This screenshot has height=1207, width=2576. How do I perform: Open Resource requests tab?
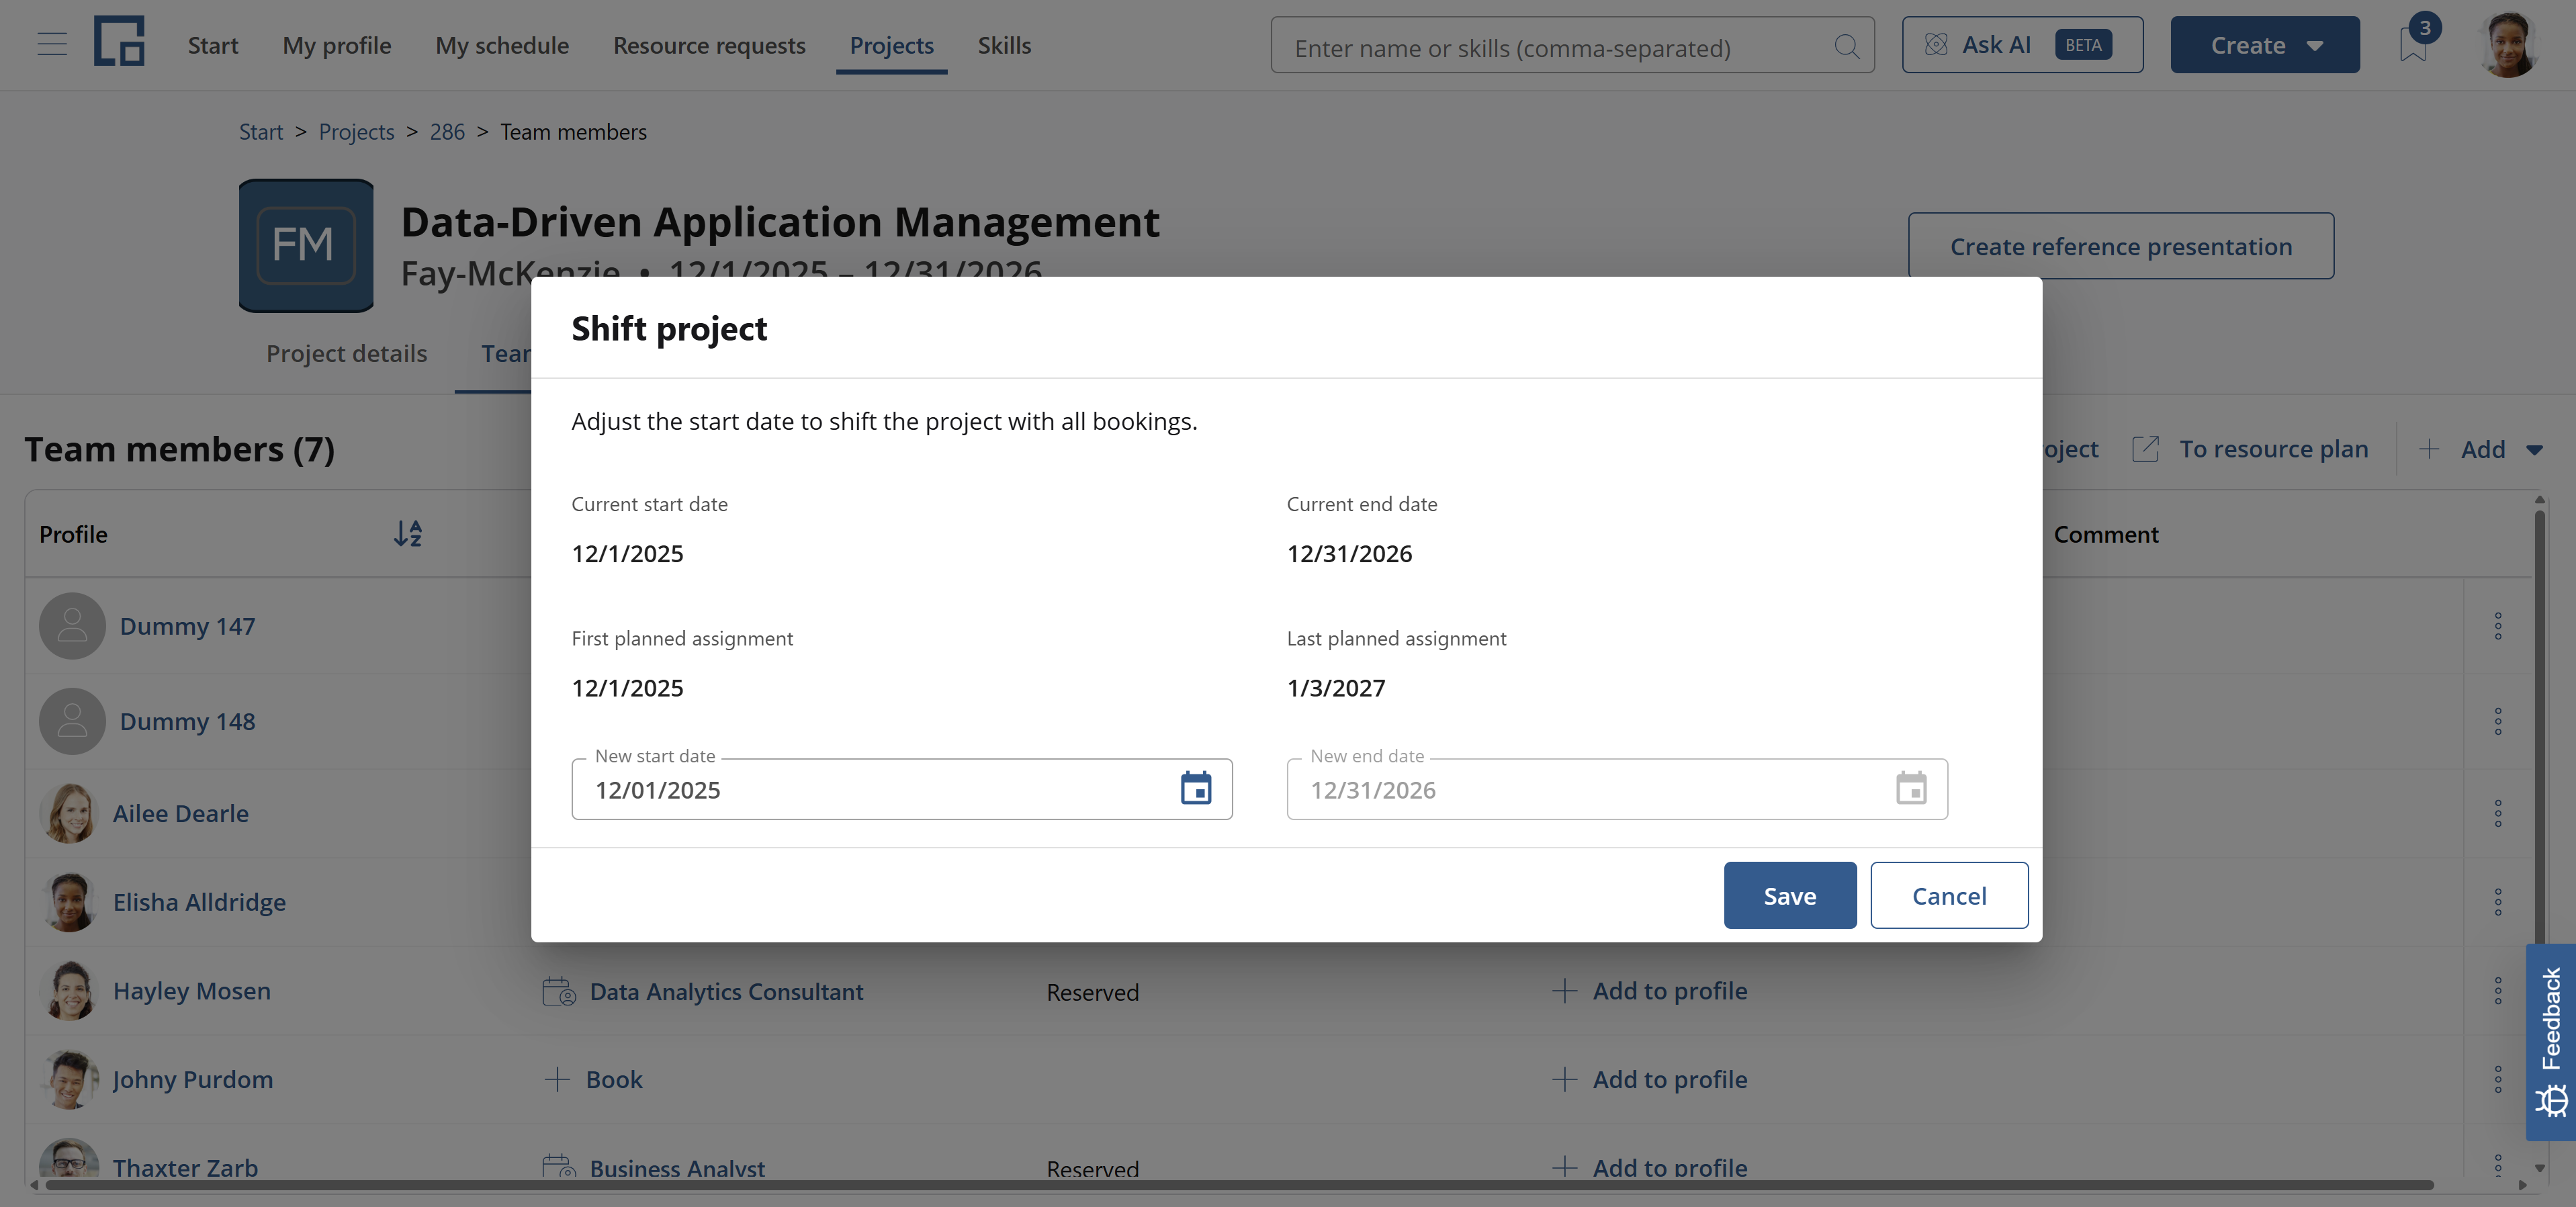click(709, 45)
